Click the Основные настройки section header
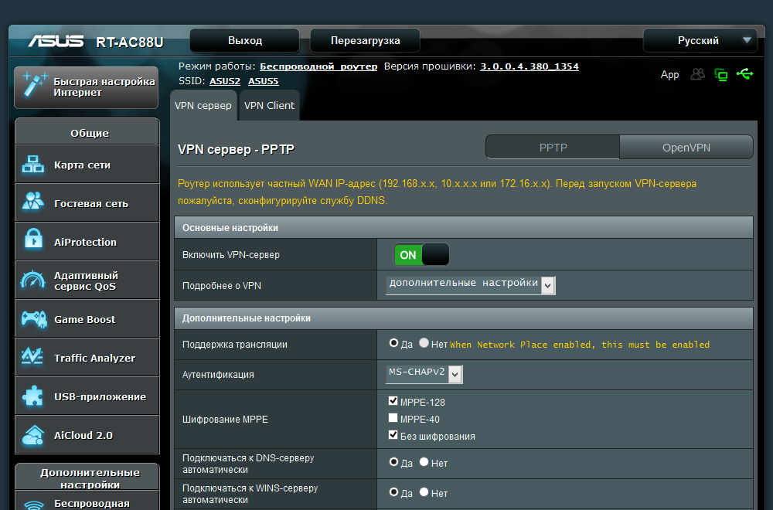This screenshot has height=510, width=773. coord(463,228)
